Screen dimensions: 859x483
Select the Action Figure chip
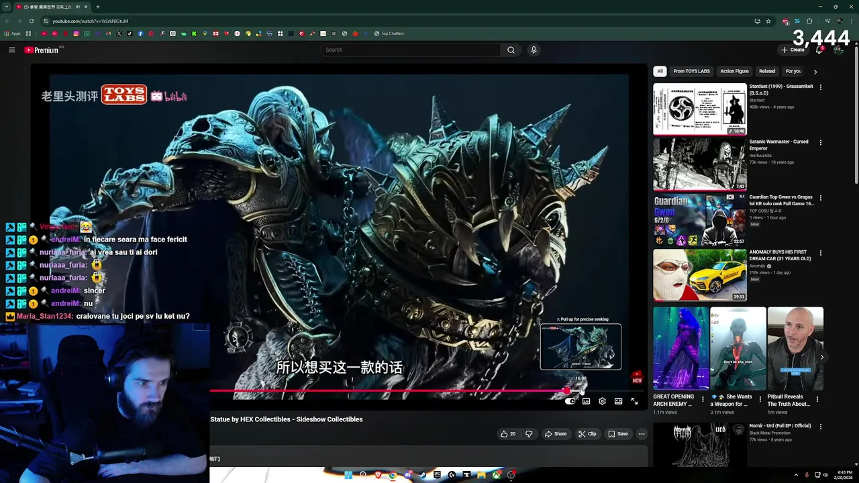click(734, 71)
